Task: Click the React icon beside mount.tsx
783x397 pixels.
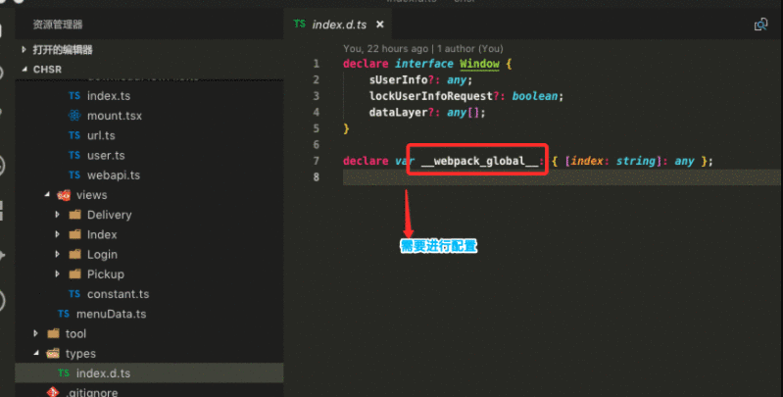Action: 74,116
